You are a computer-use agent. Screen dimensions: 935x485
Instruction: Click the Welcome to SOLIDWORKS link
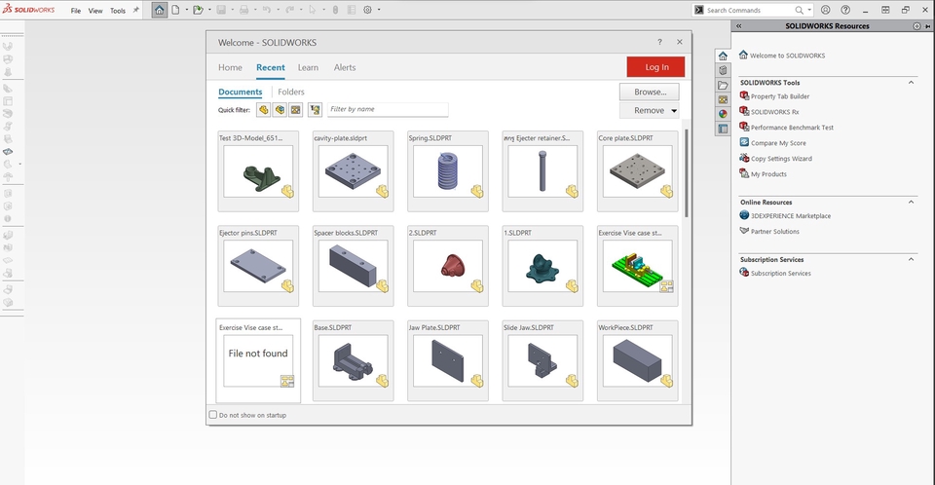click(787, 56)
